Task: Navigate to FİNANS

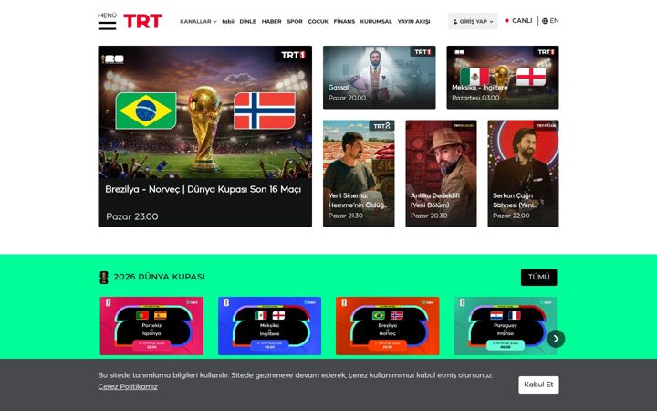Action: pos(344,21)
